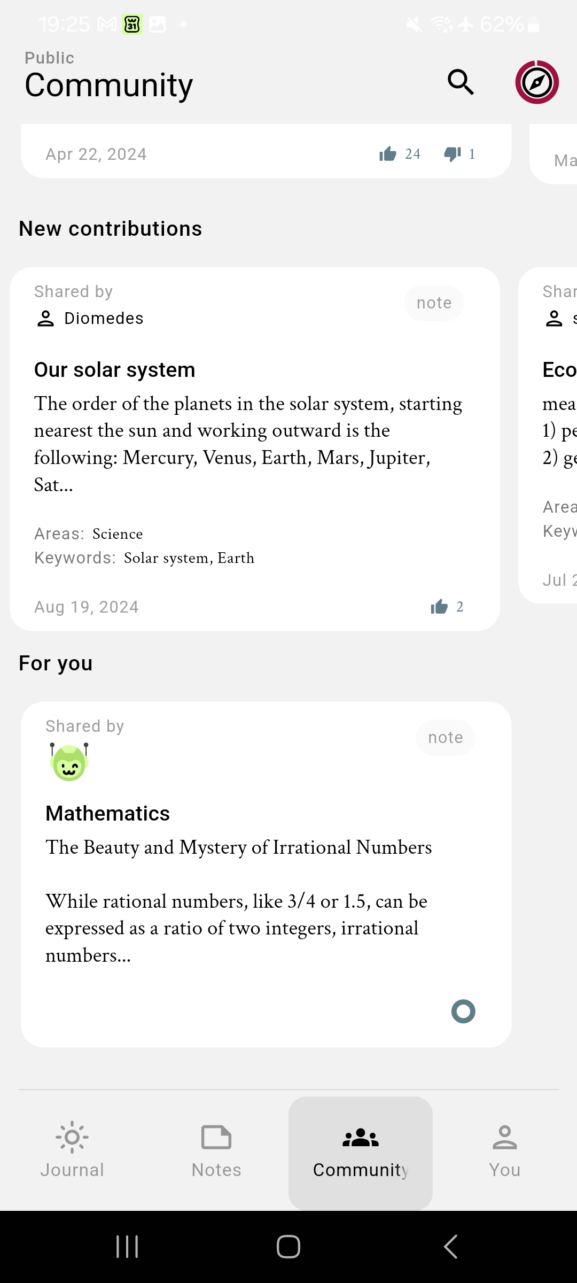This screenshot has width=577, height=1283.
Task: Open the Our solar system note title
Action: (x=115, y=370)
